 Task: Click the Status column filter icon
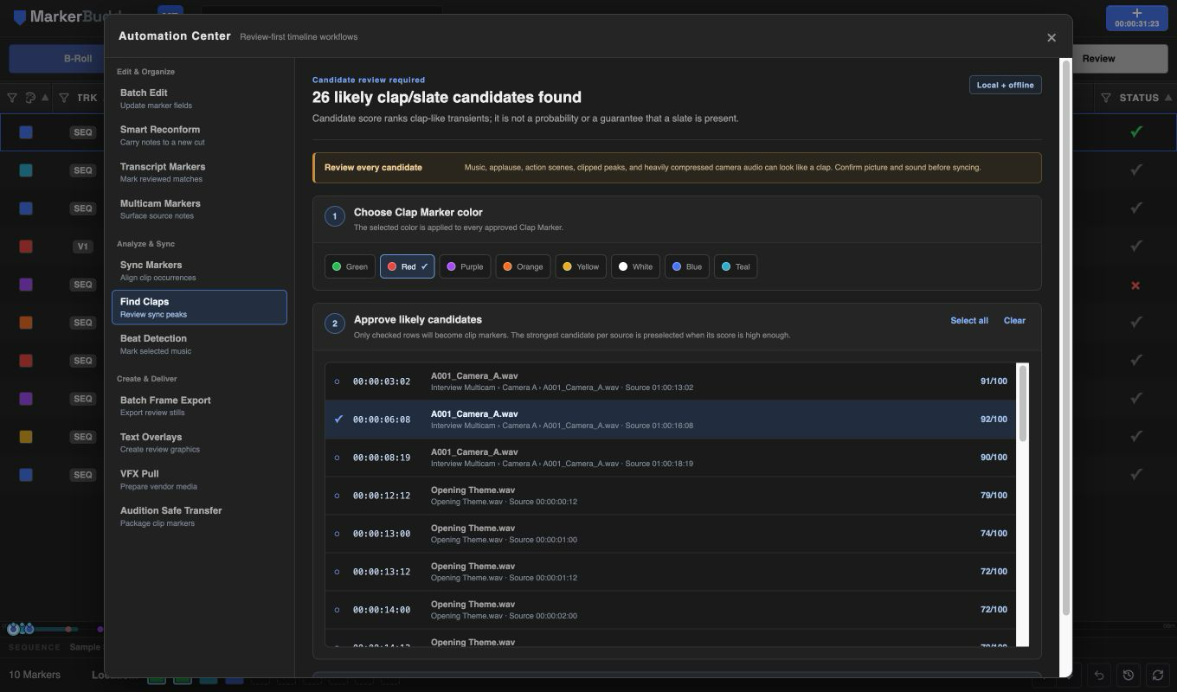click(x=1106, y=98)
